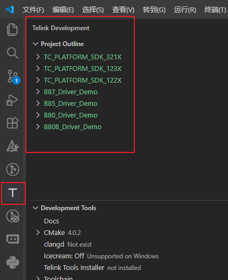Open the Remote Explorer monitor icon
The width and height of the screenshot is (228, 280).
click(x=13, y=239)
